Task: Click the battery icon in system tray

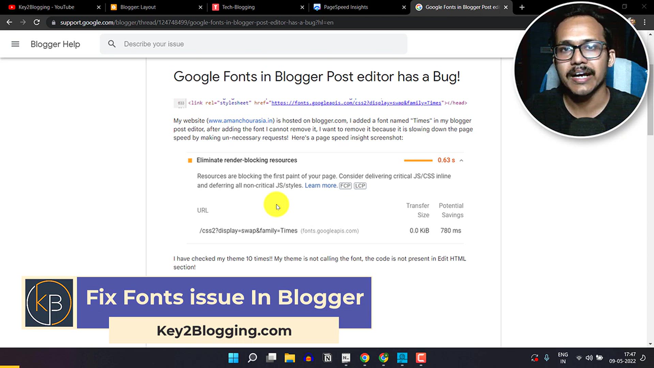Action: click(599, 358)
